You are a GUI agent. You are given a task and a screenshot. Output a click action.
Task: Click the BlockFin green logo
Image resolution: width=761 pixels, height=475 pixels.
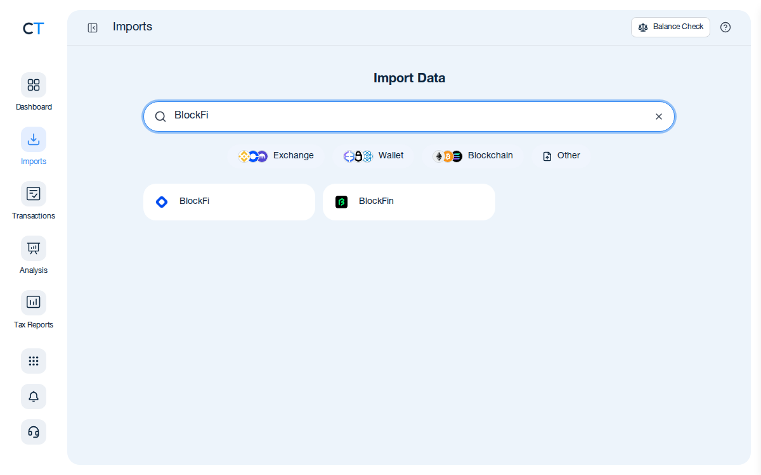pos(342,202)
